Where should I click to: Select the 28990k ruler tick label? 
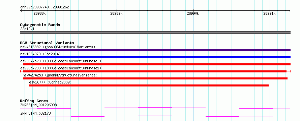coord(193,13)
